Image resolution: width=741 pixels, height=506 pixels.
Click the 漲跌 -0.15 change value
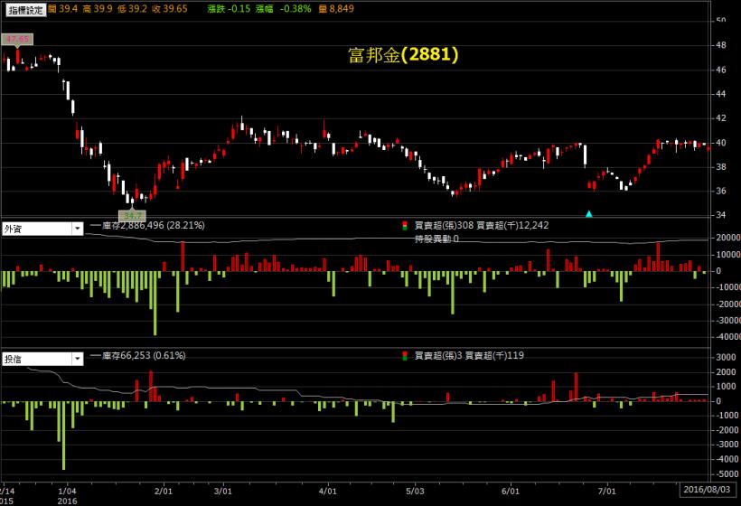(x=229, y=8)
